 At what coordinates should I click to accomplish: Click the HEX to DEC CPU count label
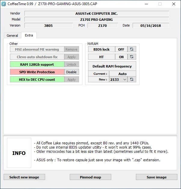pyautogui.click(x=37, y=80)
